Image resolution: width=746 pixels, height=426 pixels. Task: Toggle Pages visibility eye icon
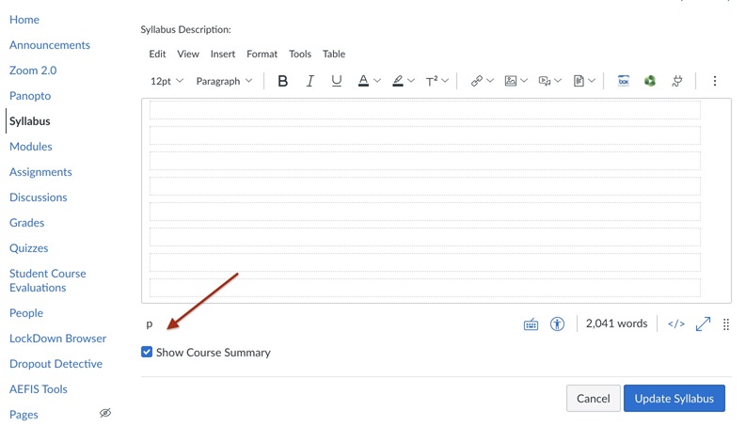(x=105, y=413)
